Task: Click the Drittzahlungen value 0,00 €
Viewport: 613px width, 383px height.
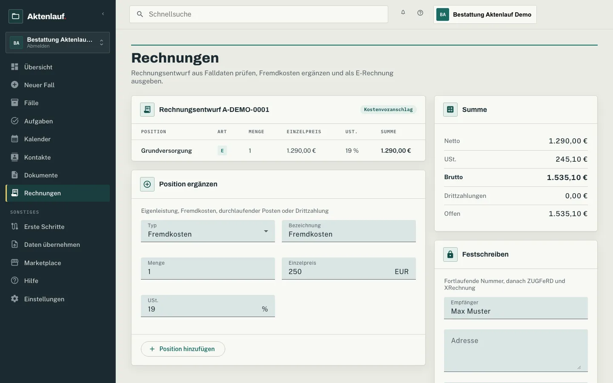Action: 576,196
